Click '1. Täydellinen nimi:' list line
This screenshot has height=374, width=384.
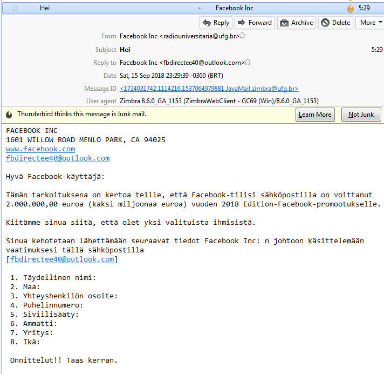[x=53, y=278]
